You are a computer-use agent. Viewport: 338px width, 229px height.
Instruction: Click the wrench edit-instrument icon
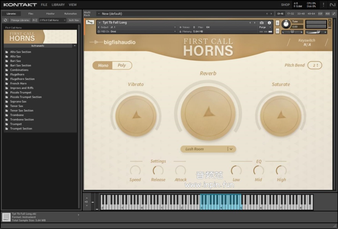pyautogui.click(x=90, y=22)
